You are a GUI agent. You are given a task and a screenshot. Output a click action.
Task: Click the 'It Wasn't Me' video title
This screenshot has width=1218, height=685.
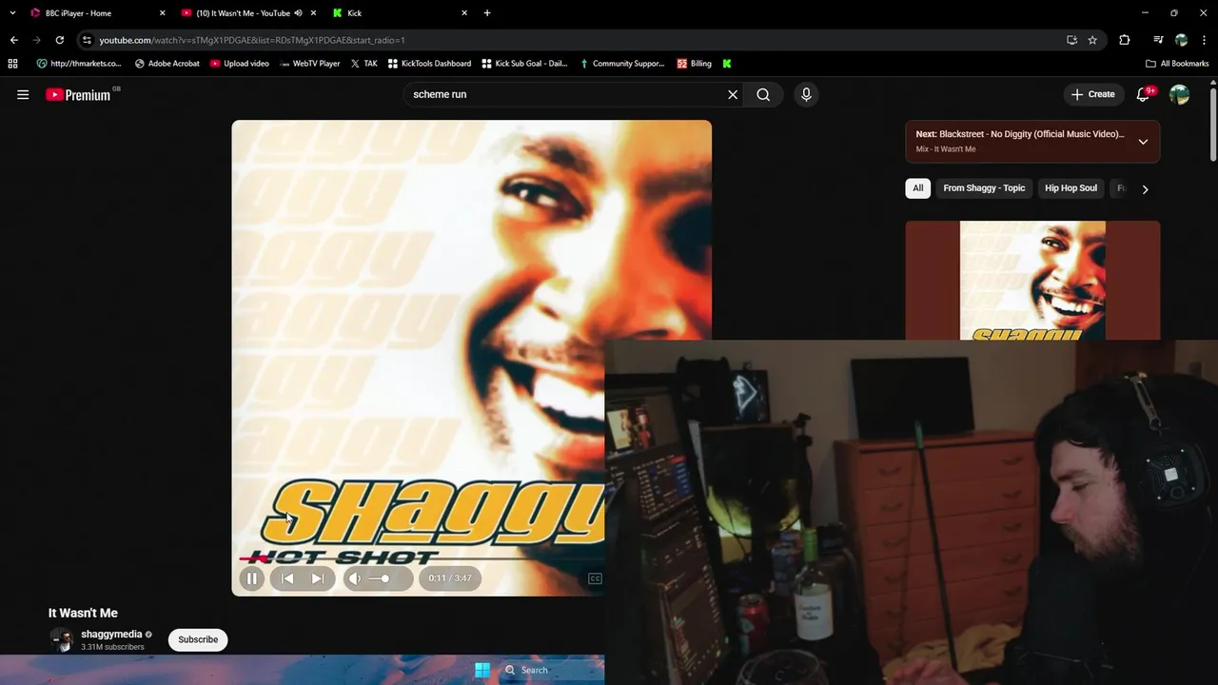click(83, 613)
